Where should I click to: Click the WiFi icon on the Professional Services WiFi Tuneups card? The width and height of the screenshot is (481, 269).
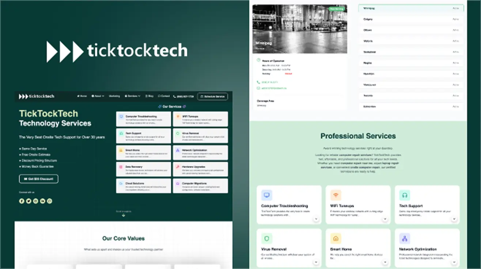point(336,195)
